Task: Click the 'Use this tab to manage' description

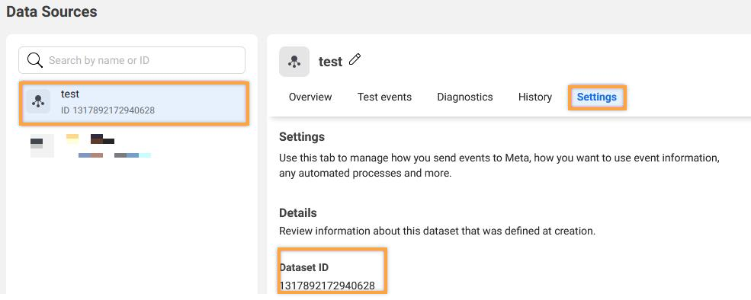Action: point(499,165)
